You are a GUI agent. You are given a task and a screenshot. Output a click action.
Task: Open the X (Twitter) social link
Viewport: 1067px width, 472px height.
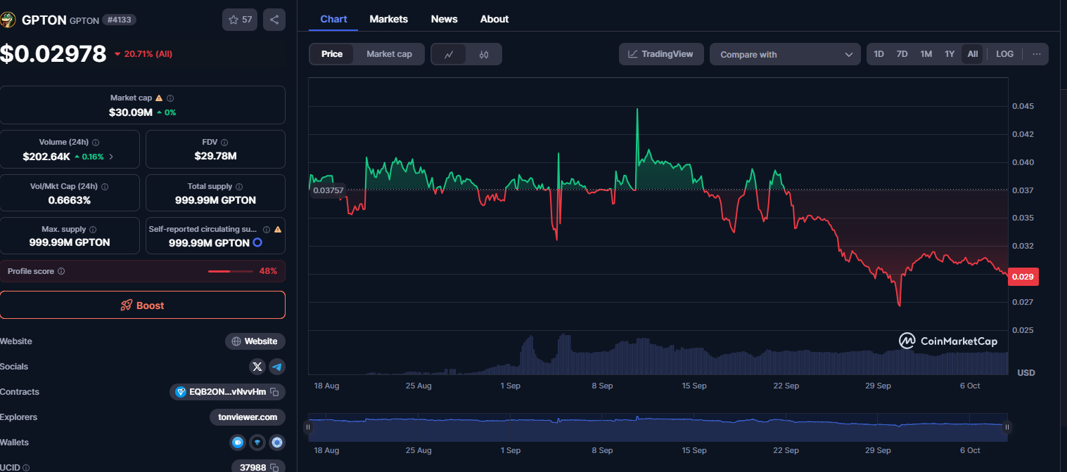tap(257, 367)
